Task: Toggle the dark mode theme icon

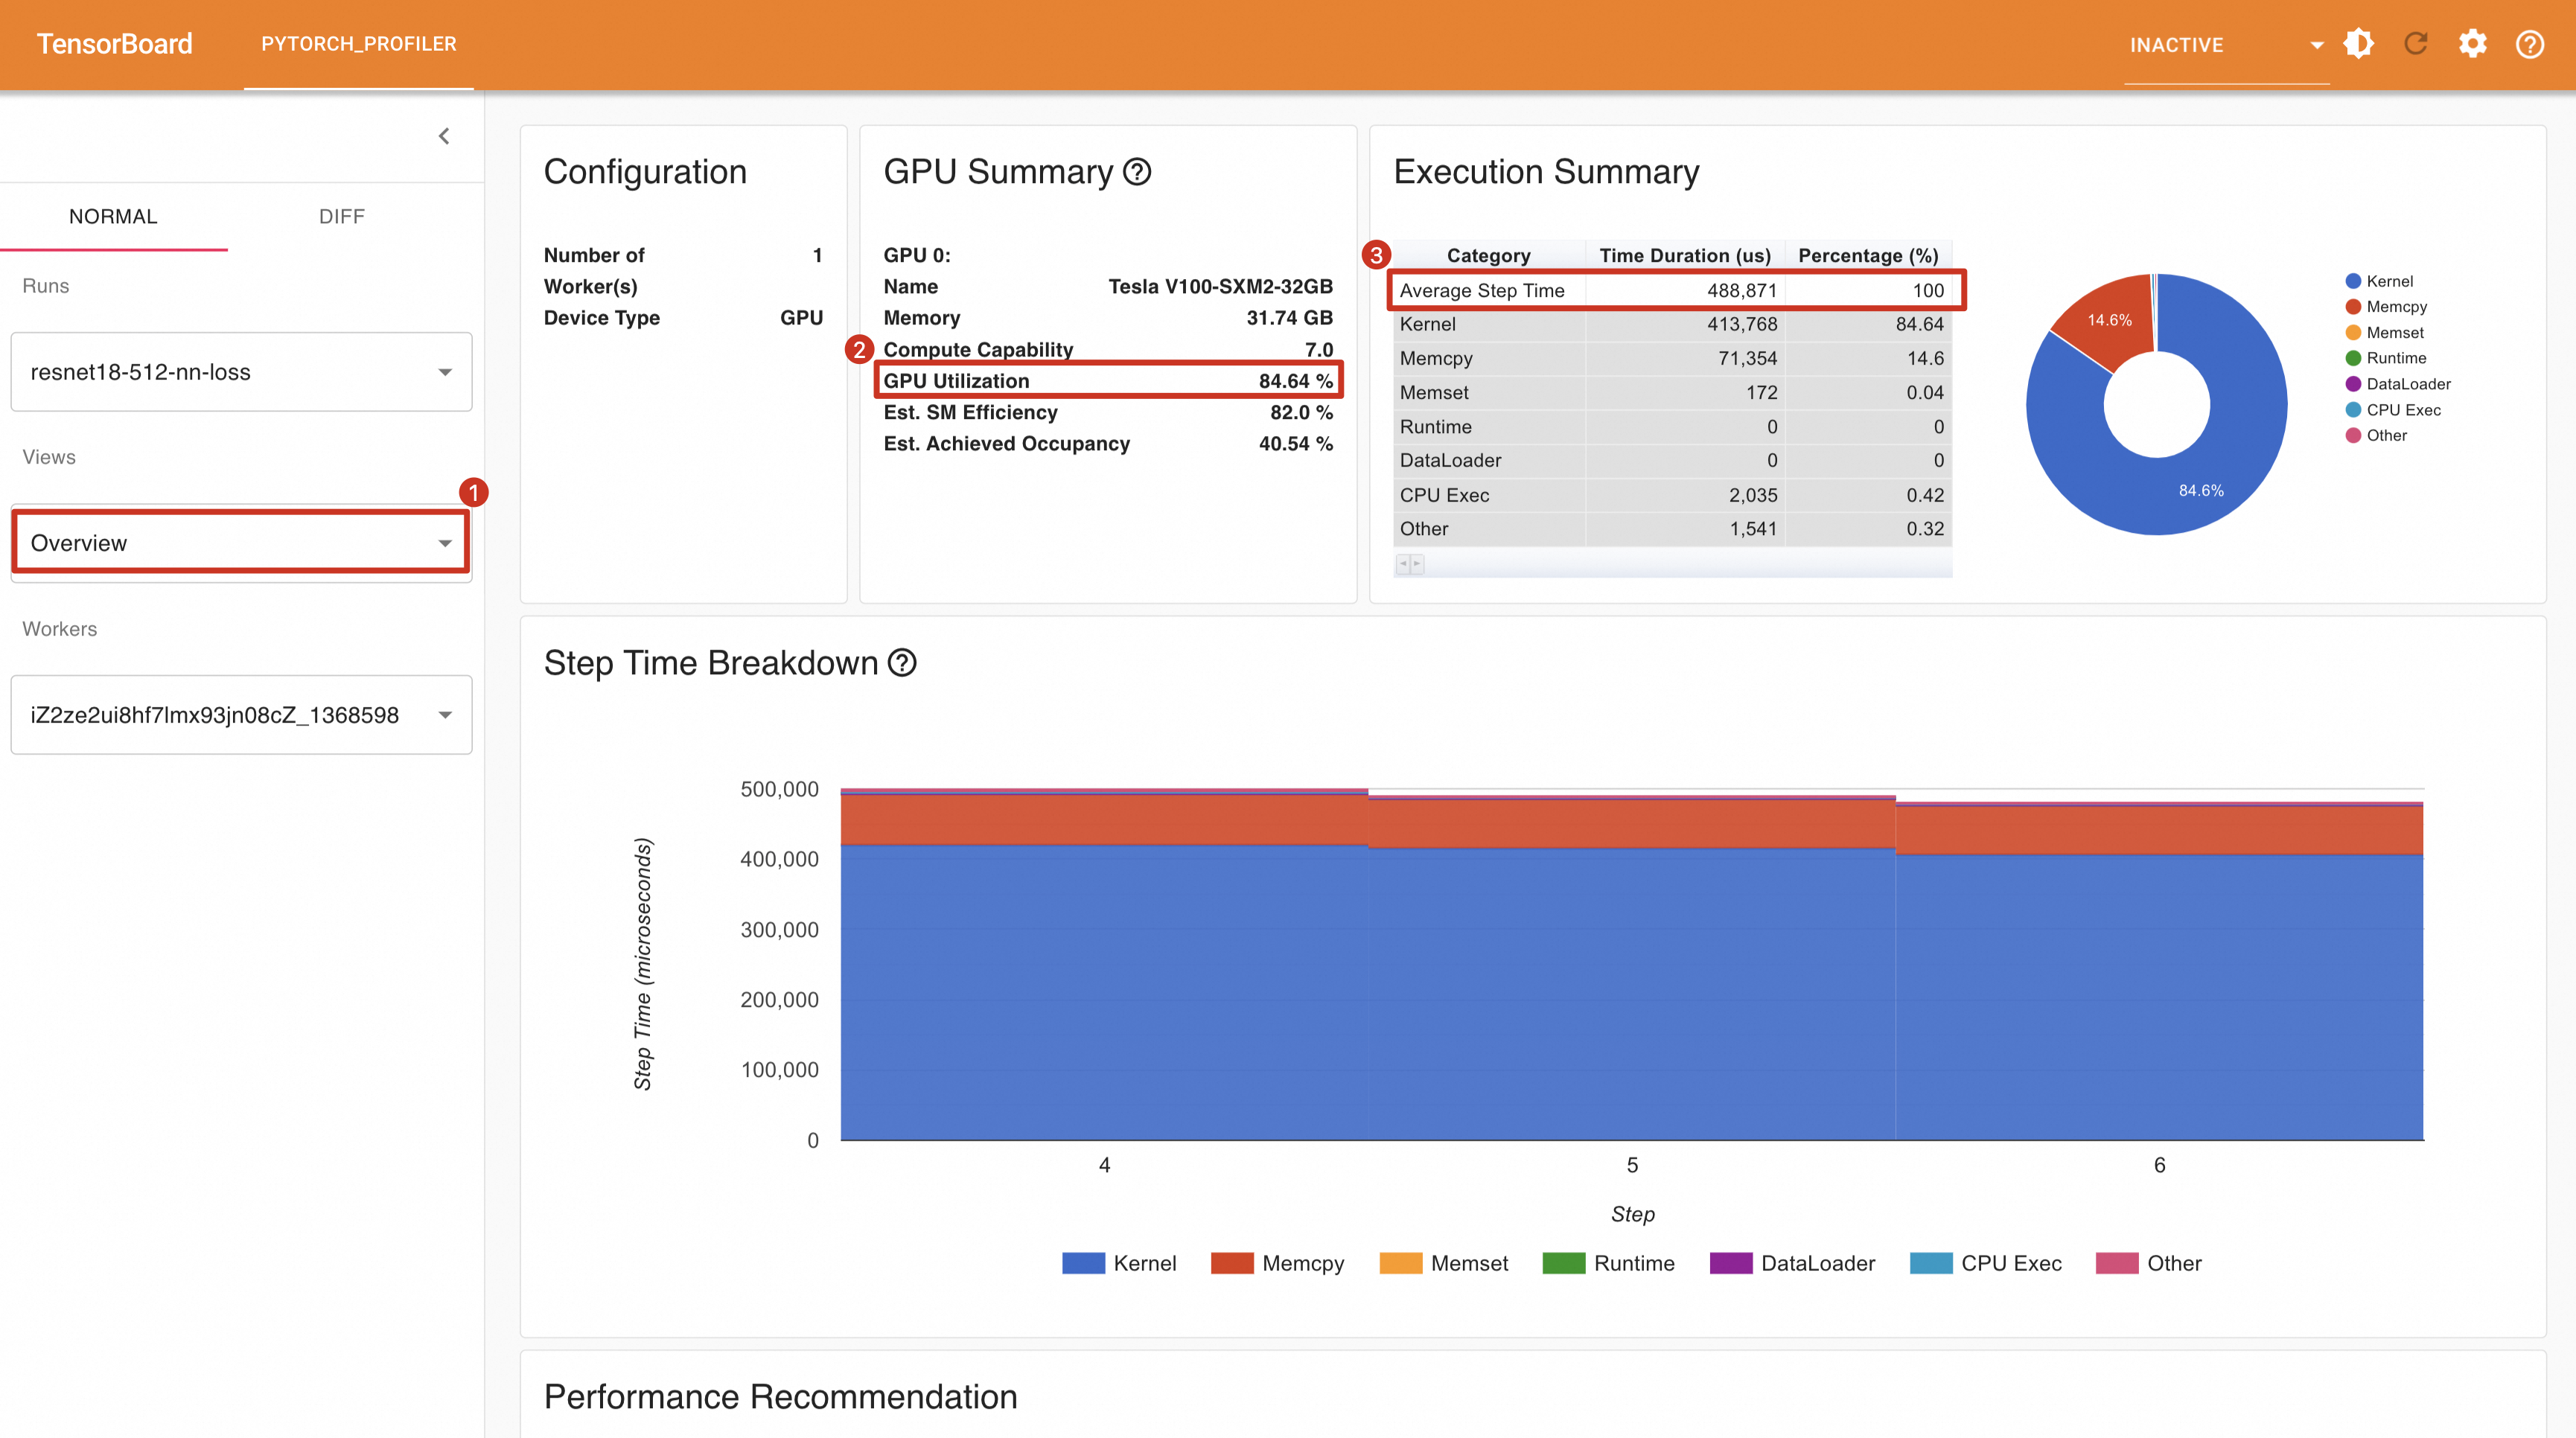Action: pos(2358,44)
